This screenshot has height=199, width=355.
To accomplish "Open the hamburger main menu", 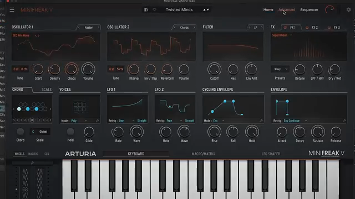I will click(x=12, y=10).
